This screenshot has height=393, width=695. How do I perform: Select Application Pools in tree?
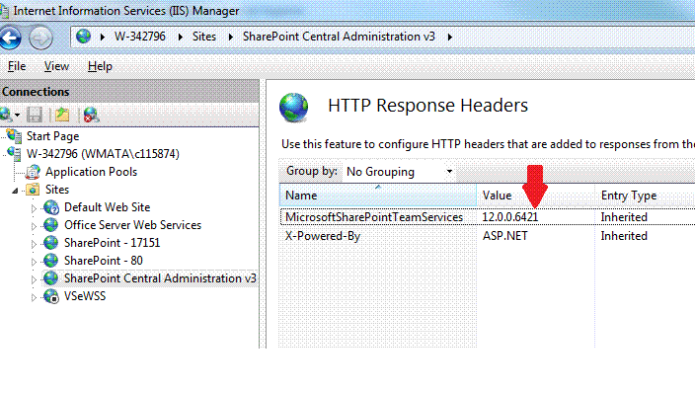point(91,172)
